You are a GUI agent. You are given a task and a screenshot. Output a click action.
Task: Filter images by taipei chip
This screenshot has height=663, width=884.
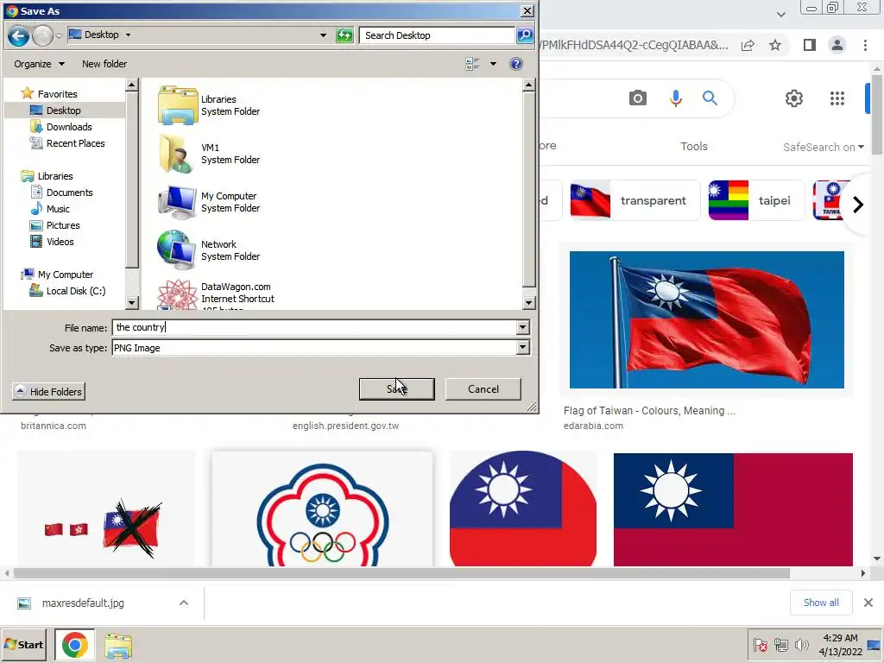click(756, 200)
